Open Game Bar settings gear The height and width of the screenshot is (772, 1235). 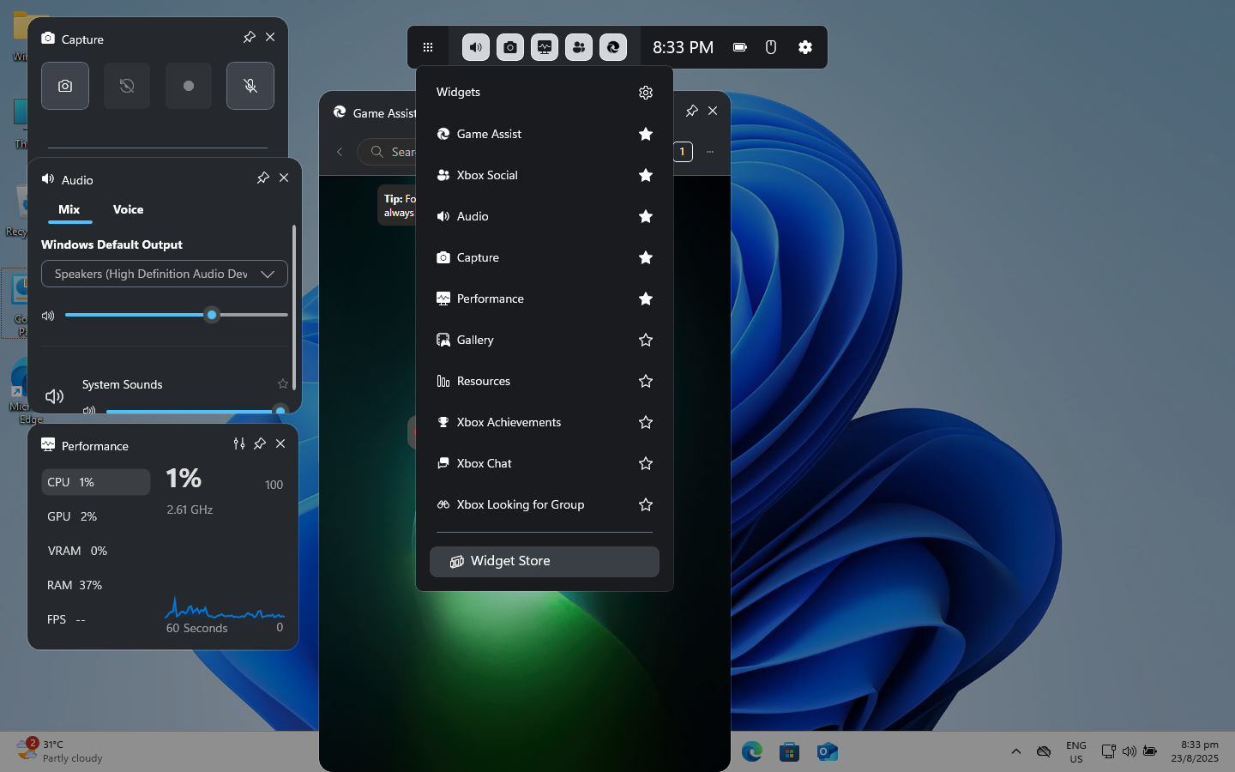[805, 47]
